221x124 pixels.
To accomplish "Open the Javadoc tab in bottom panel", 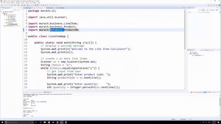I will (x=33, y=92).
